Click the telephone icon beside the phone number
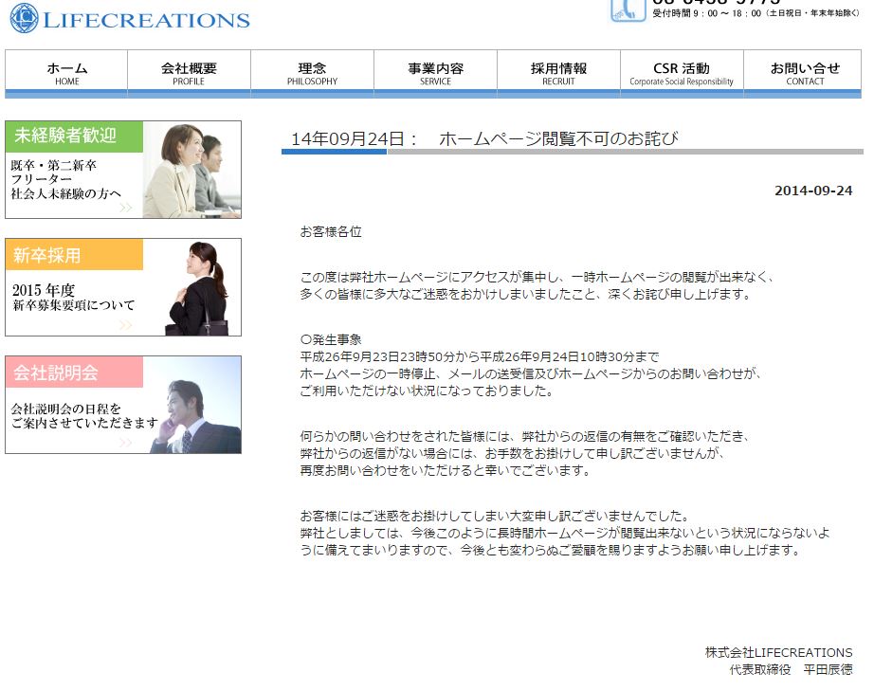This screenshot has height=691, width=874. (x=628, y=10)
